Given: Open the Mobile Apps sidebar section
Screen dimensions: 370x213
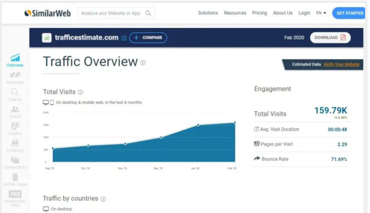Looking at the screenshot, I should (15, 180).
